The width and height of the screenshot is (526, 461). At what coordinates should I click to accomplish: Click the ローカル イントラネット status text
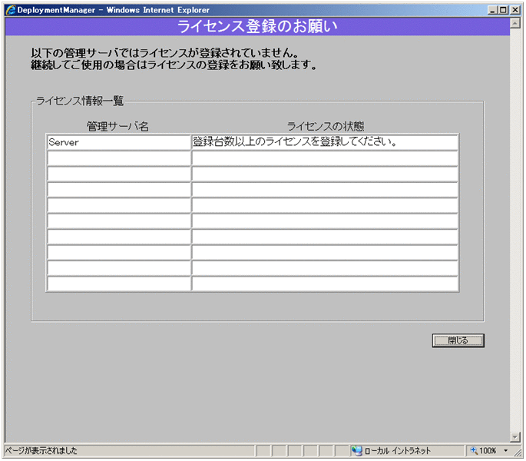pos(397,450)
